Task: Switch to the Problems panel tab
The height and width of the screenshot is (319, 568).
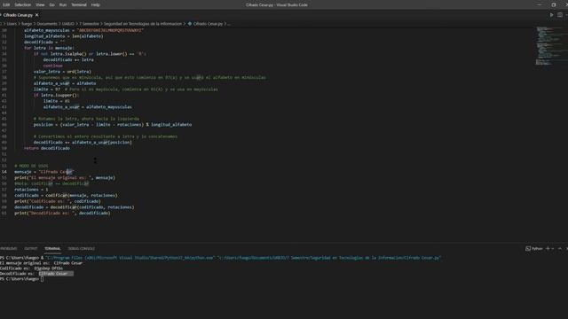Action: click(x=8, y=249)
